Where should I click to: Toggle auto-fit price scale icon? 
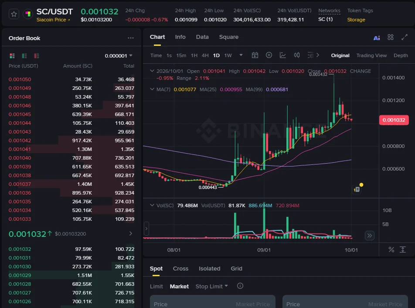click(x=402, y=250)
